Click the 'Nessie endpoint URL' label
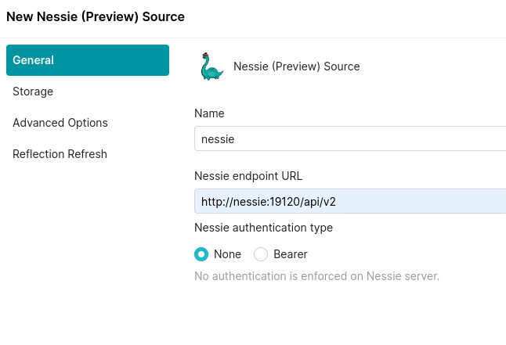The width and height of the screenshot is (506, 345). pos(248,176)
